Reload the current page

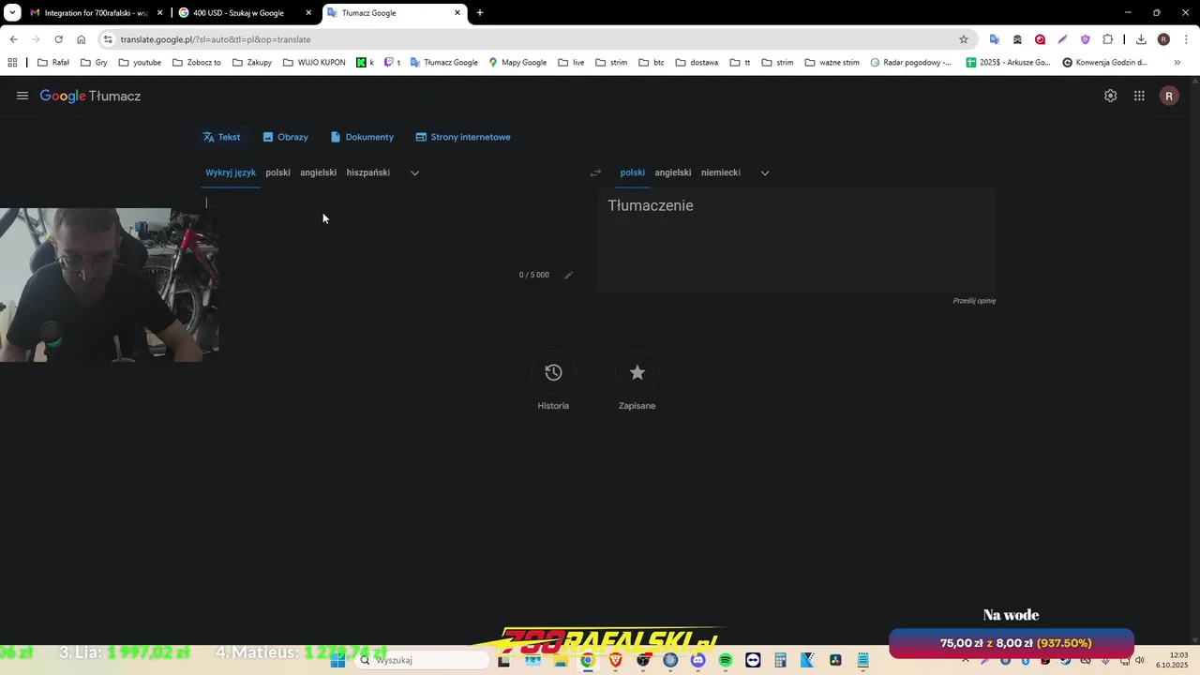tap(58, 39)
